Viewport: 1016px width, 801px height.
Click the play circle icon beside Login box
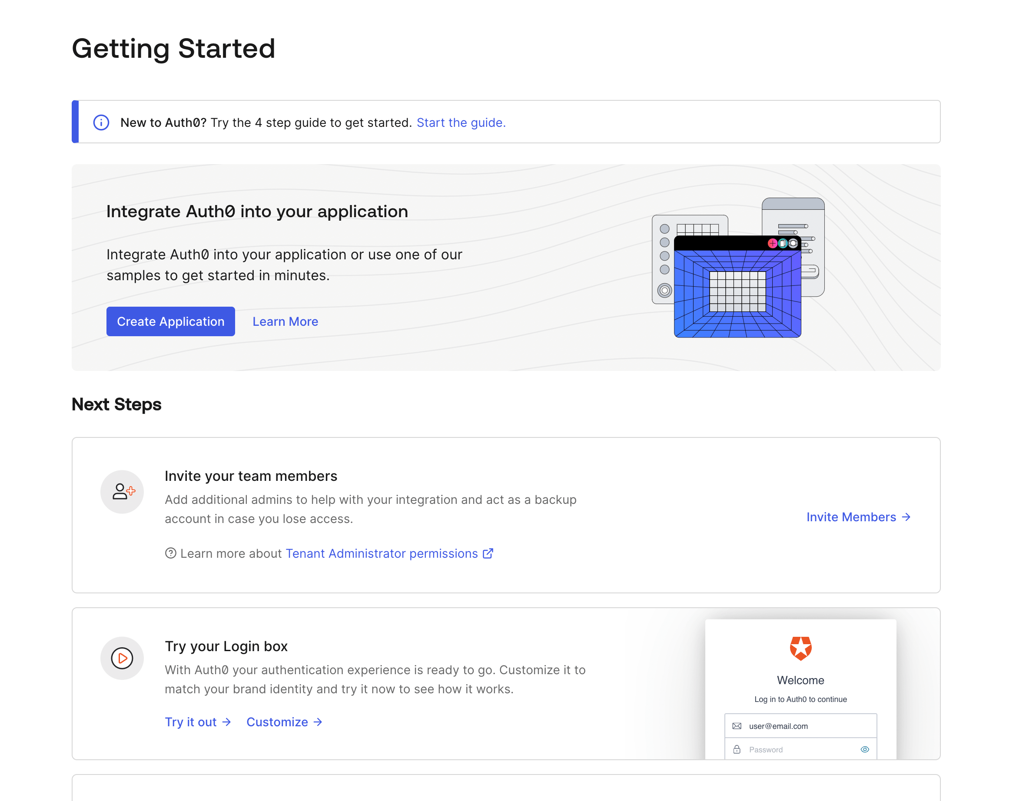click(122, 658)
